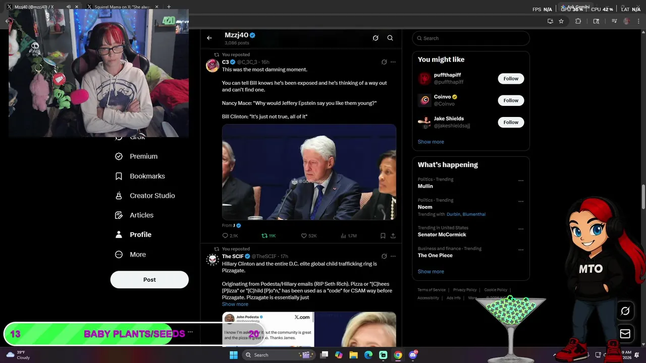
Task: Open options for Noem trend
Action: pos(521,201)
